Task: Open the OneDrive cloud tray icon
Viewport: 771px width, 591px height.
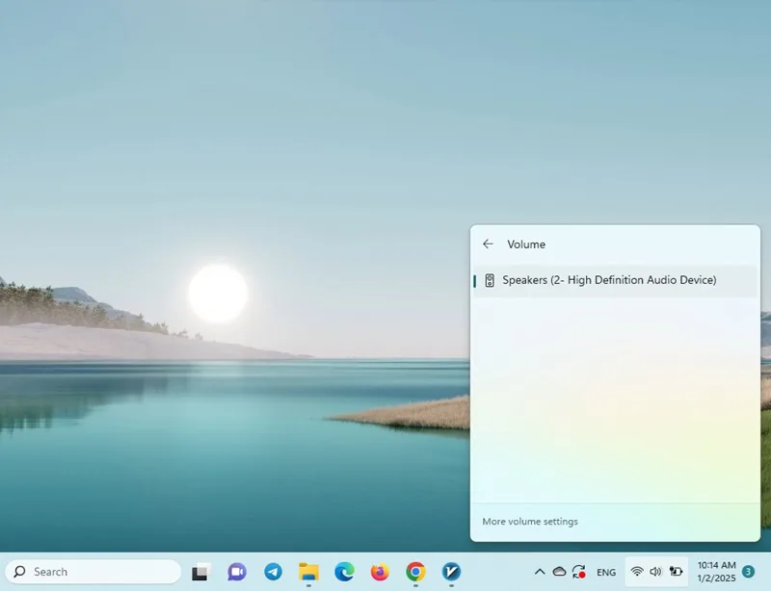Action: 559,572
